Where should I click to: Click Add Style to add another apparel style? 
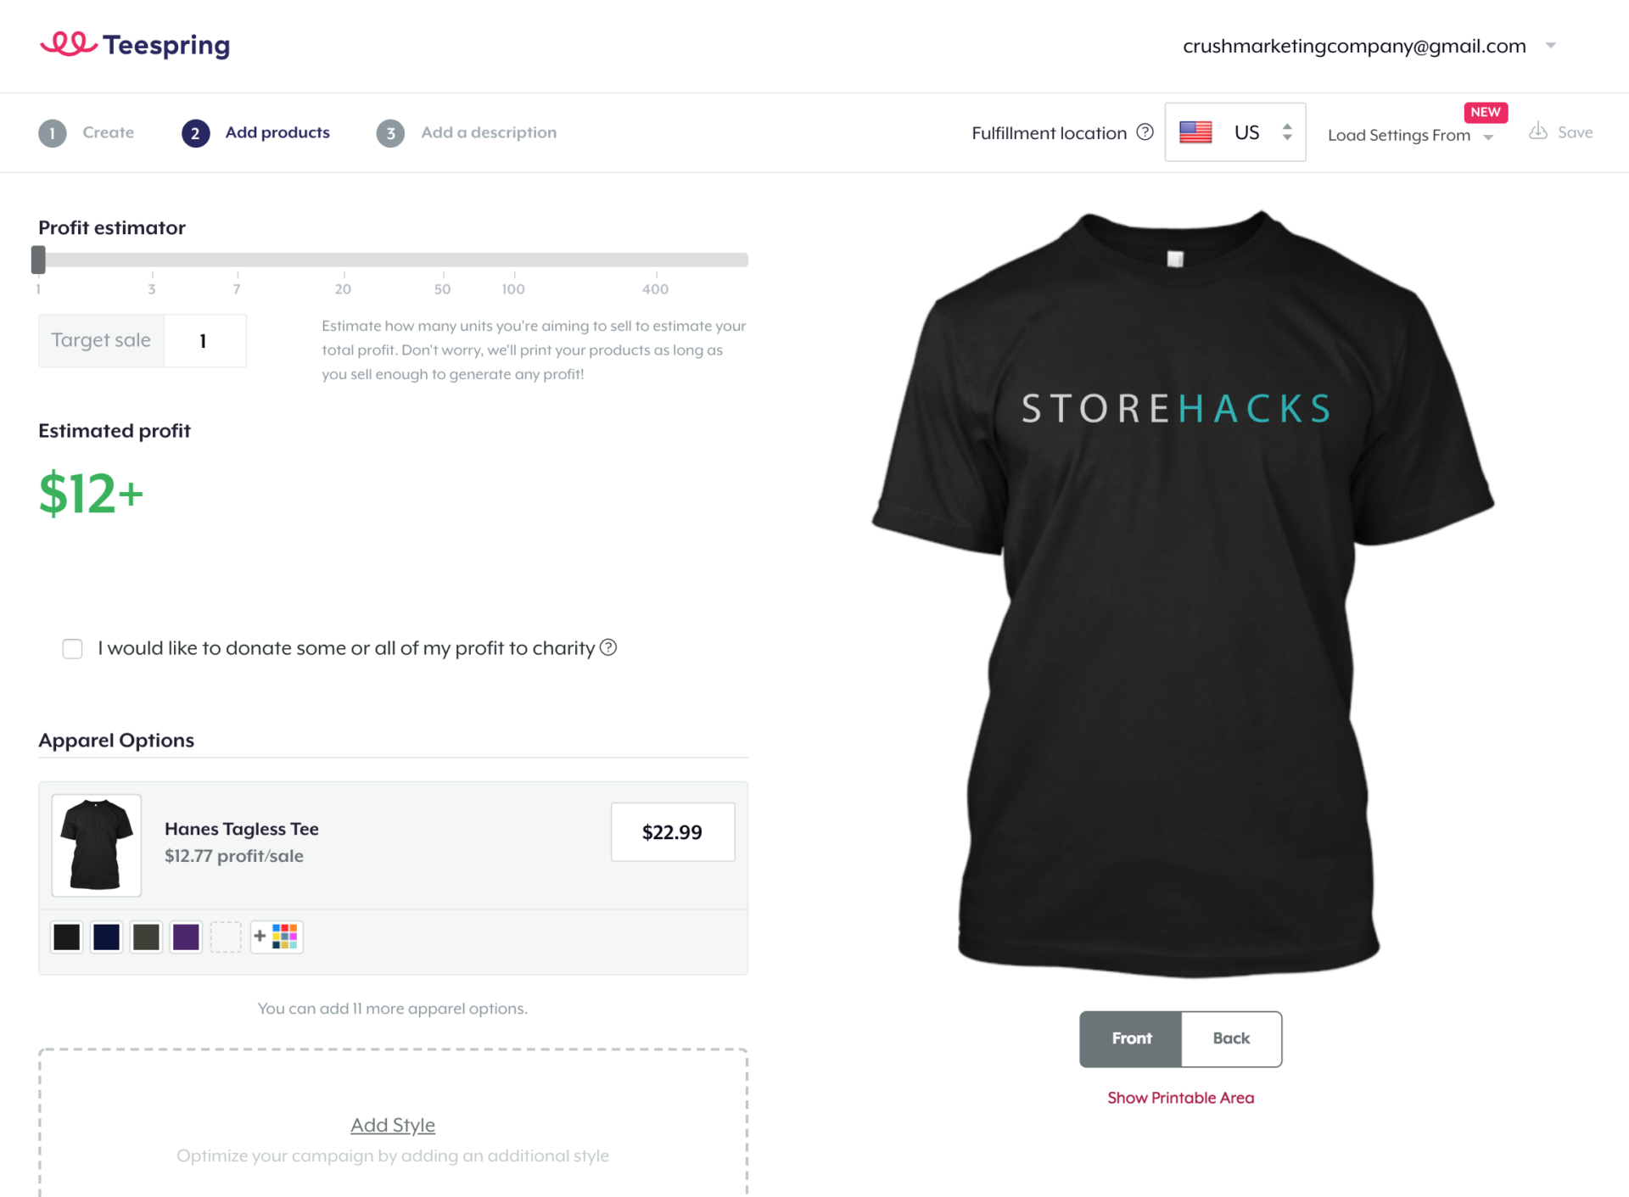pyautogui.click(x=392, y=1124)
